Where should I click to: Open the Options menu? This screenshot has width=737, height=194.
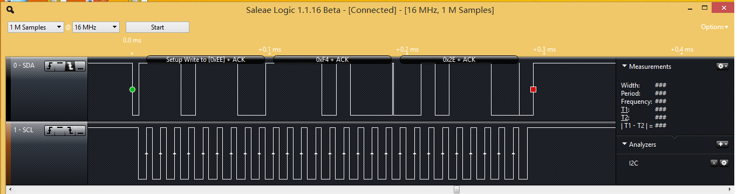(714, 27)
